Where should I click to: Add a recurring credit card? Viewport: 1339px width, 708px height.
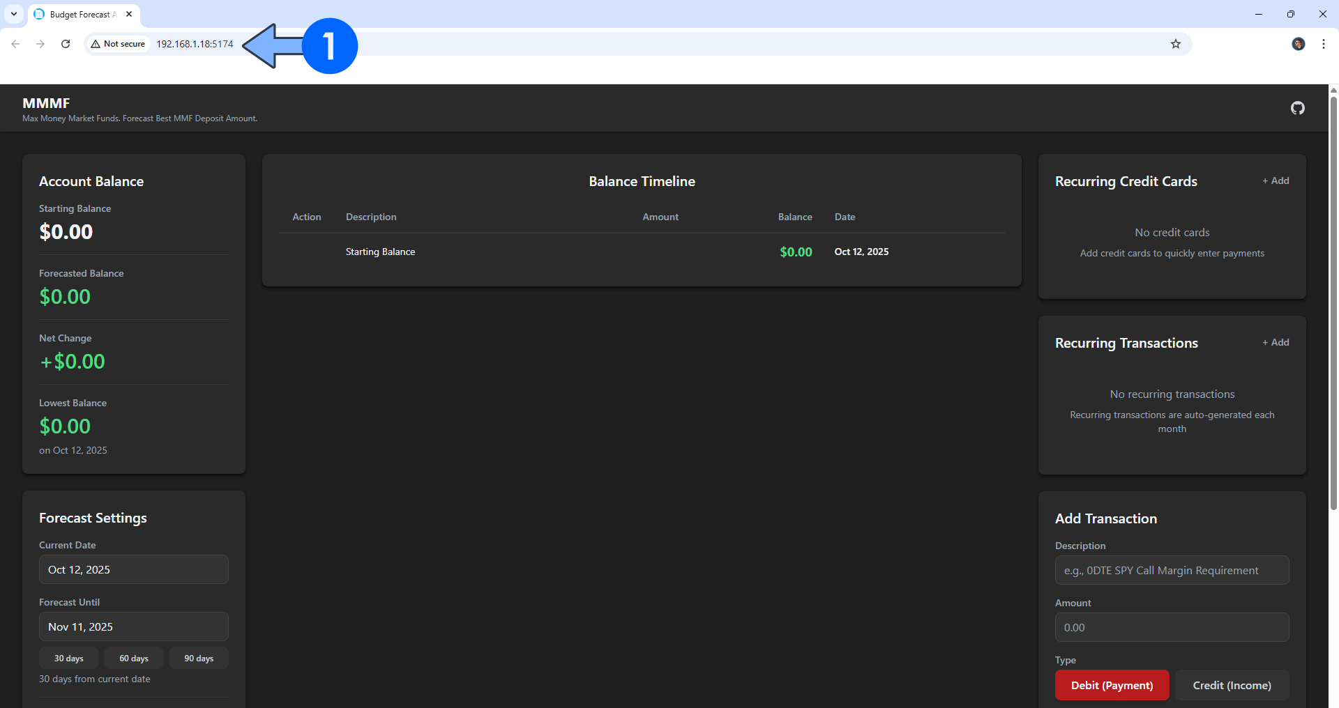(1276, 180)
